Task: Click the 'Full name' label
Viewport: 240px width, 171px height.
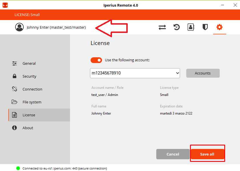Action: point(99,106)
